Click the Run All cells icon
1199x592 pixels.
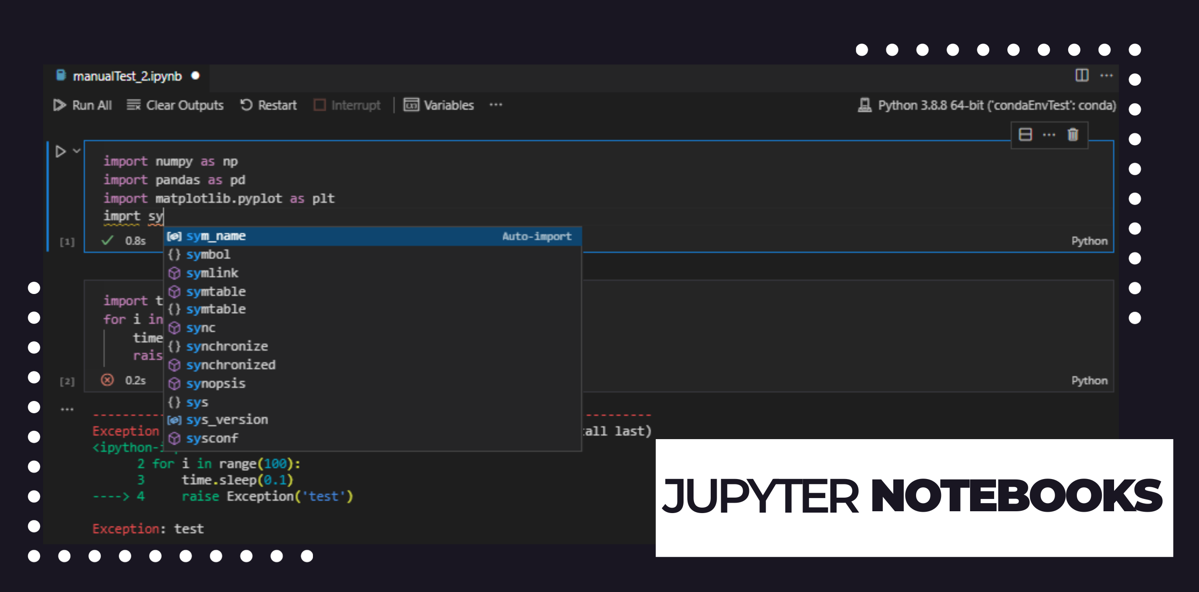click(61, 105)
